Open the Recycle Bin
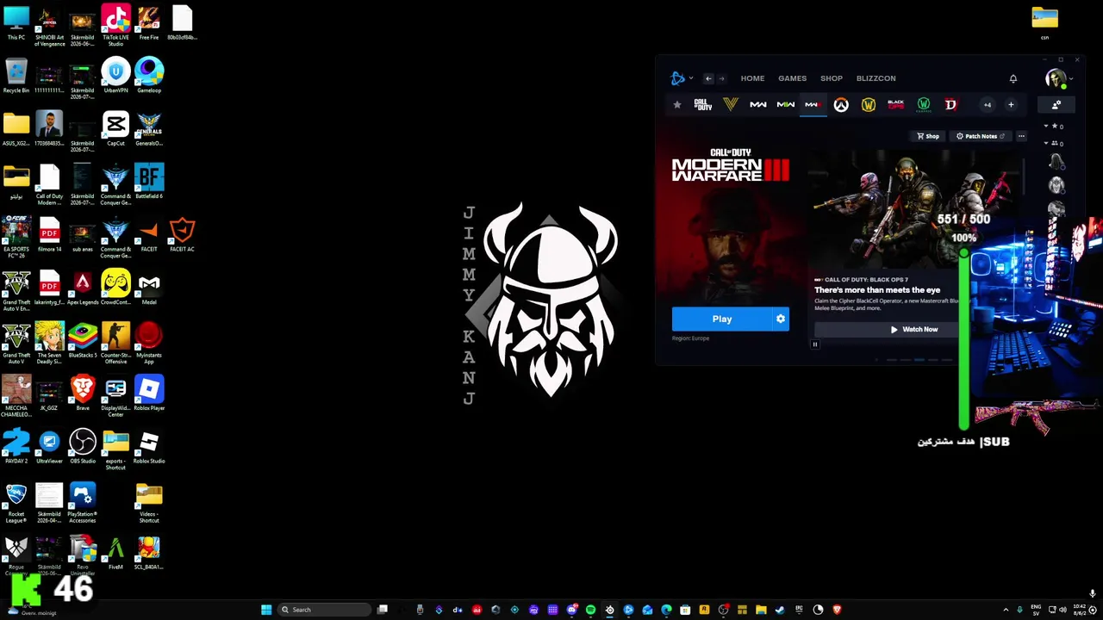This screenshot has height=620, width=1103. 16,76
